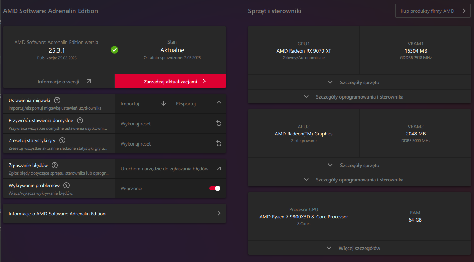Disable the Wykrywanie problemów toggle
Viewport: 474px width, 262px height.
(x=215, y=188)
